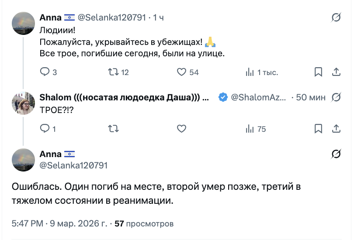Bookmark Anna's first post

pos(319,72)
